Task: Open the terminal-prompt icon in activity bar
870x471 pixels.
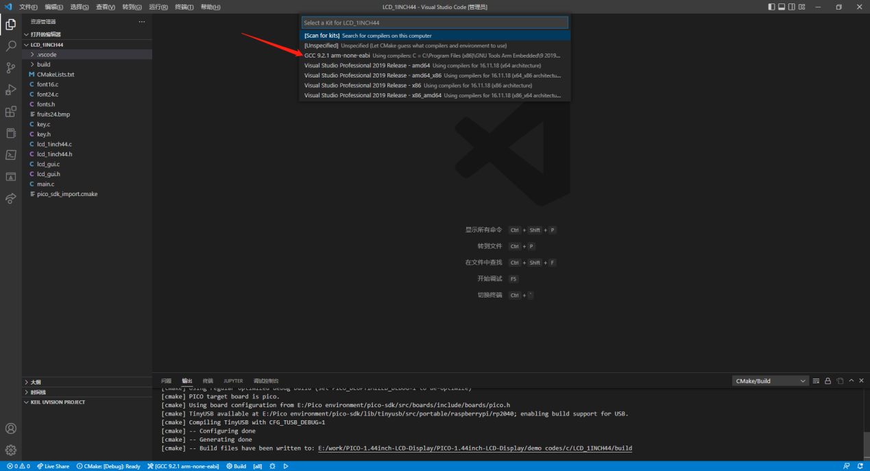Action: pyautogui.click(x=10, y=155)
